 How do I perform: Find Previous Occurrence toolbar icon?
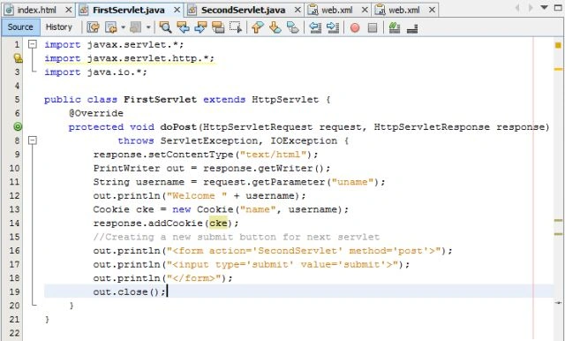[x=183, y=27]
